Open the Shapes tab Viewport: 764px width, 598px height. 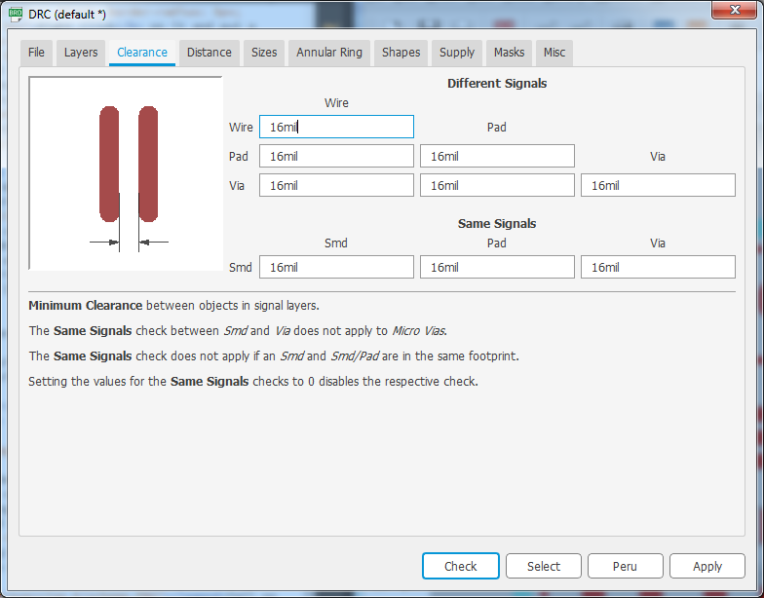401,53
